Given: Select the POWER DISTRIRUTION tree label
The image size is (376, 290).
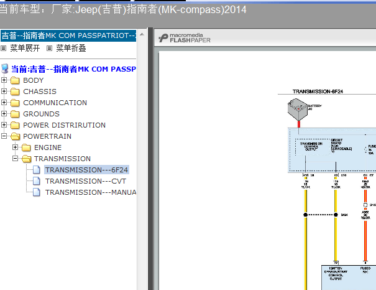Looking at the screenshot, I should click(64, 125).
